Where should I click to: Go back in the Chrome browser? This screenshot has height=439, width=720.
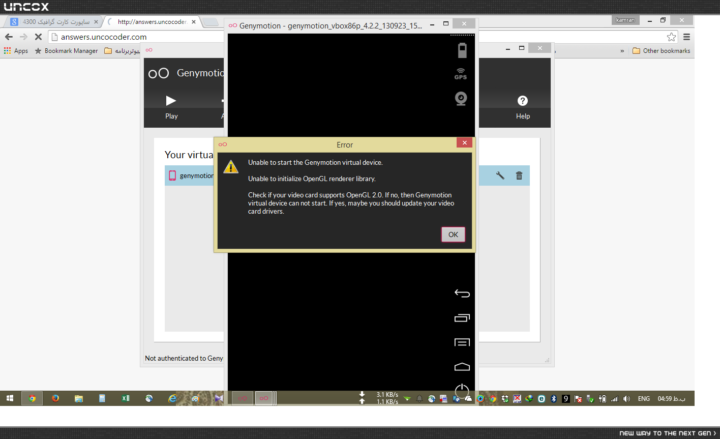click(x=9, y=37)
